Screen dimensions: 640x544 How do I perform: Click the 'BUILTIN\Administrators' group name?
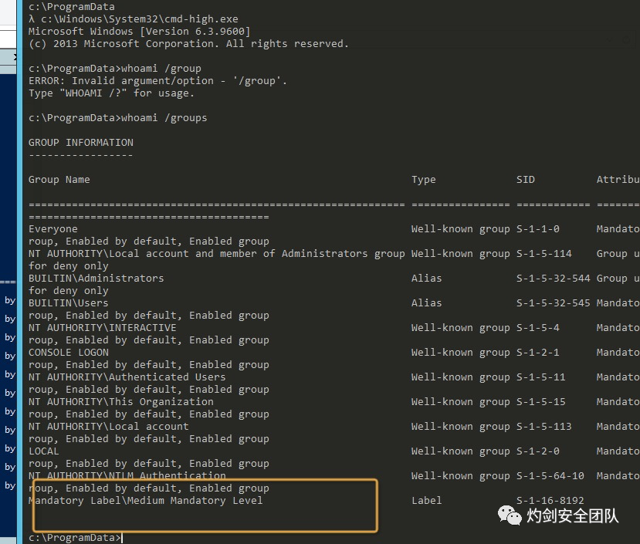(x=97, y=279)
